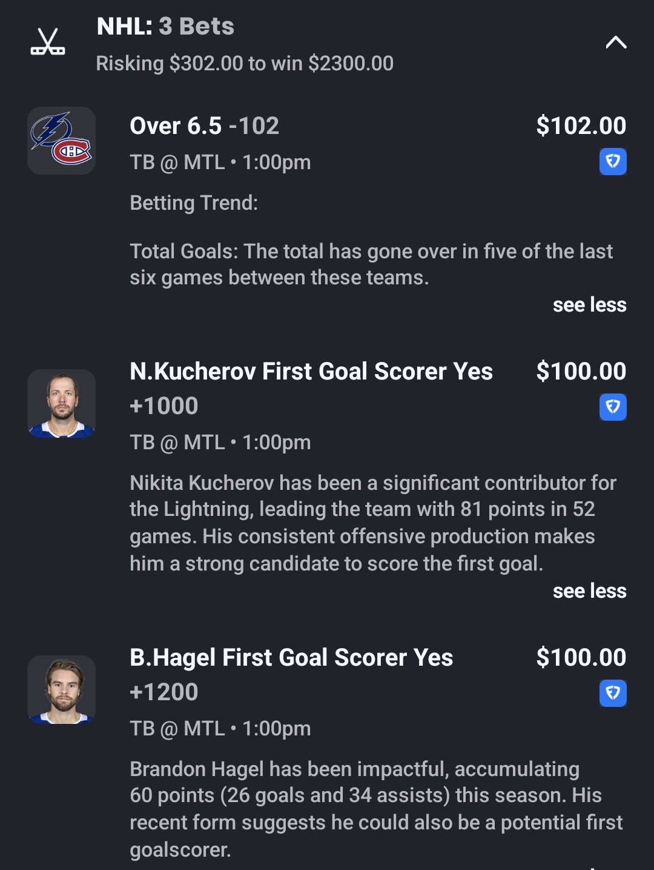Open Nikita Kucherov's player photo
This screenshot has width=654, height=870.
(x=61, y=404)
